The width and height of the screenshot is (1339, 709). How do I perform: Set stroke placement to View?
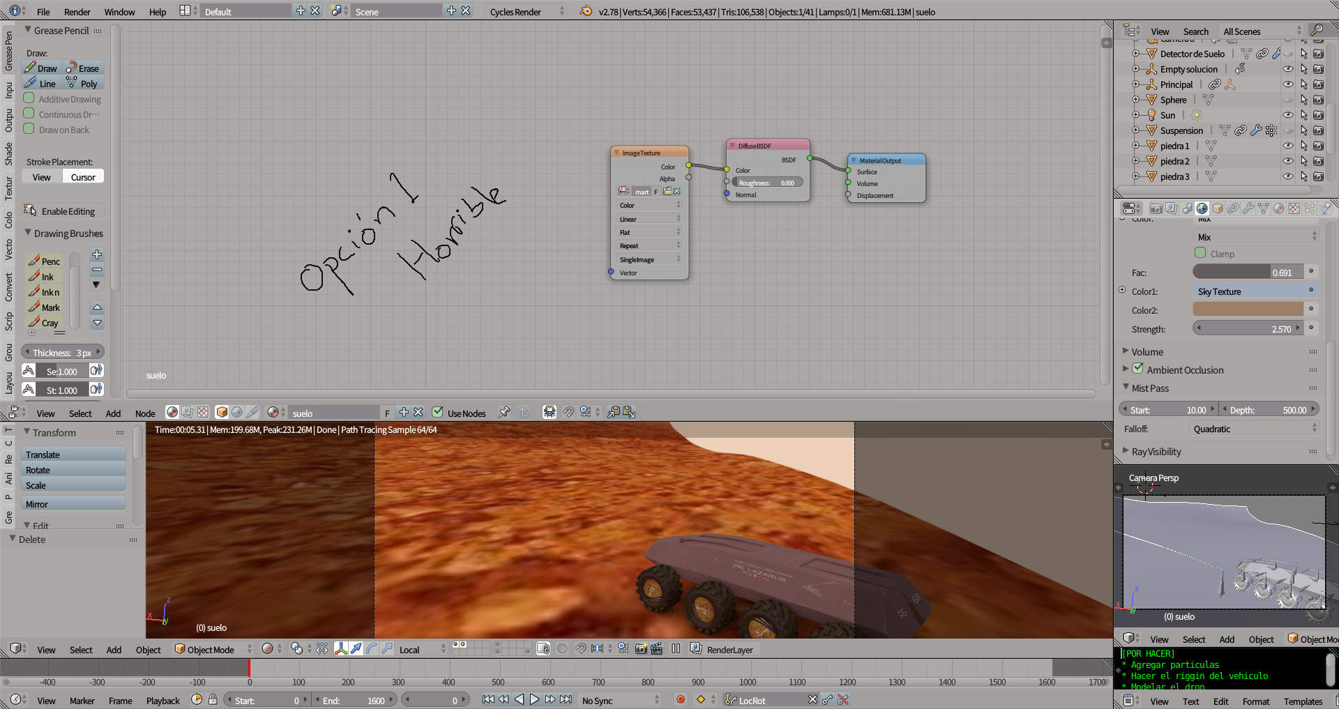click(x=42, y=177)
